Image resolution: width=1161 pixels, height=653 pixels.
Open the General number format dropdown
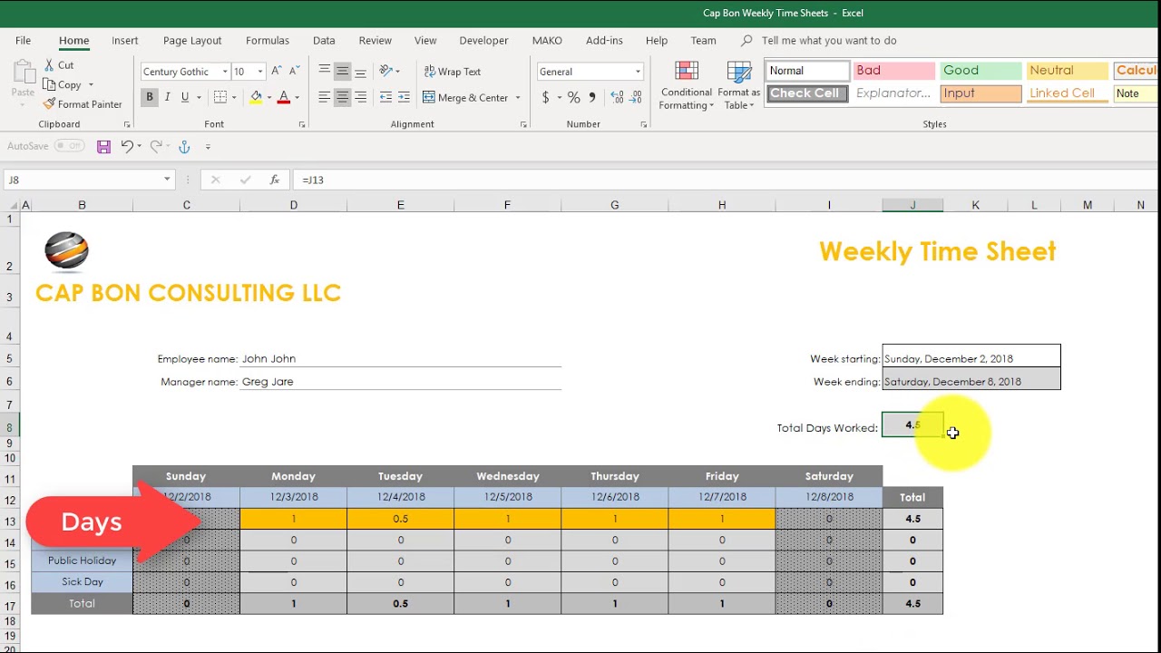click(638, 72)
